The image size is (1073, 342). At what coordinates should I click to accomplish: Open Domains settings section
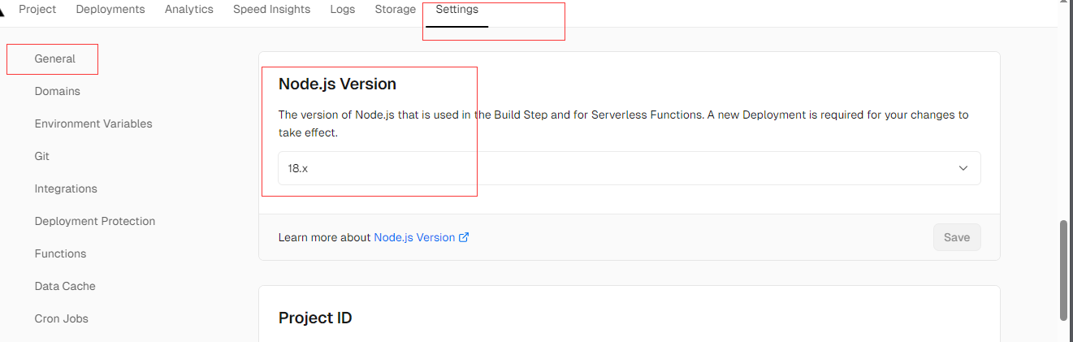58,91
